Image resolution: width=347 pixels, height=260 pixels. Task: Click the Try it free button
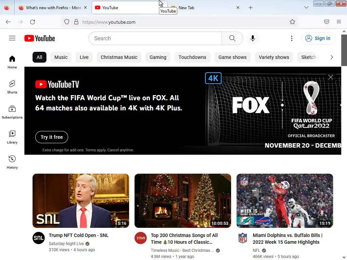tap(52, 137)
